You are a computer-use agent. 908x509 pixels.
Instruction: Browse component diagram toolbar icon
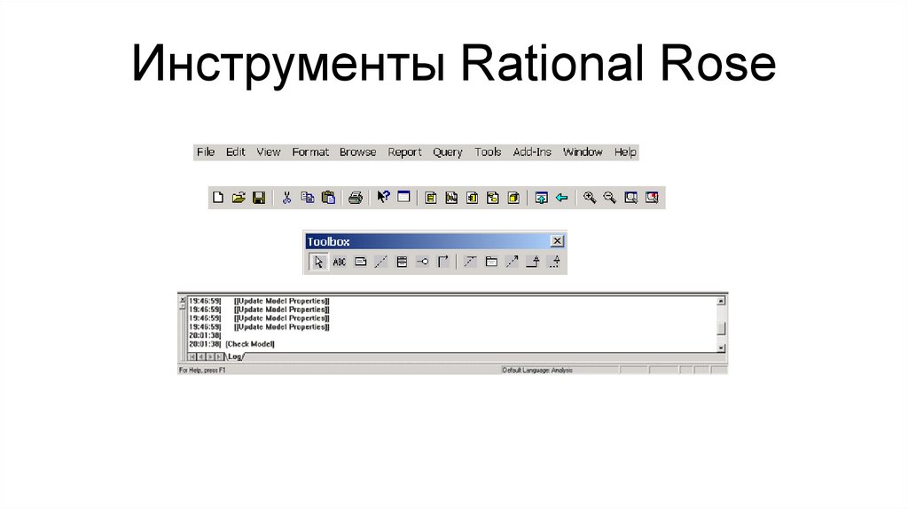click(x=472, y=198)
